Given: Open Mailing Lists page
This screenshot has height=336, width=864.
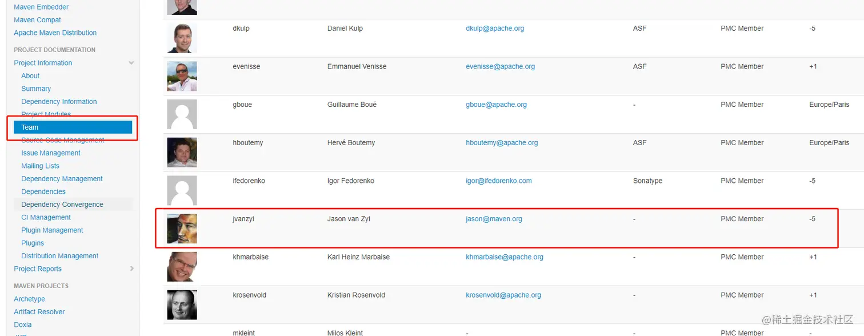Looking at the screenshot, I should click(40, 166).
